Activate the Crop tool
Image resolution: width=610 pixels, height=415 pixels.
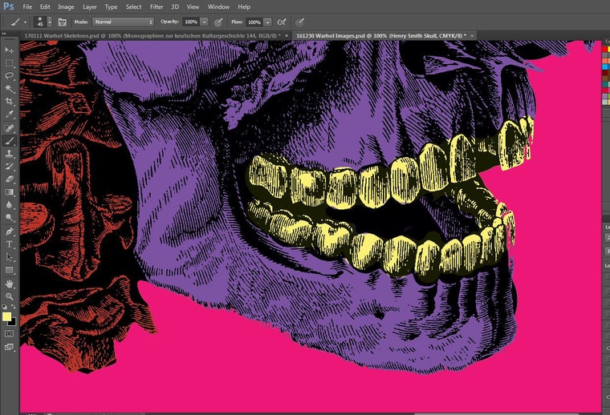[9, 101]
